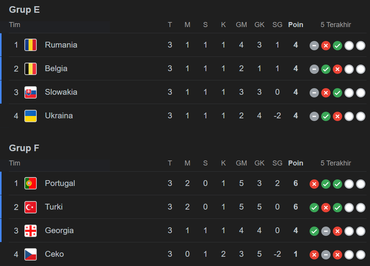
Task: Click the Portugal flag icon
Action: 31,183
